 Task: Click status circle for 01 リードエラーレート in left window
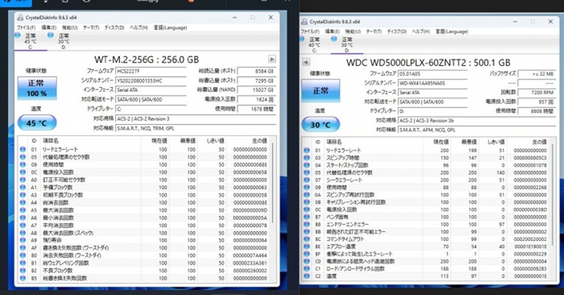point(22,149)
